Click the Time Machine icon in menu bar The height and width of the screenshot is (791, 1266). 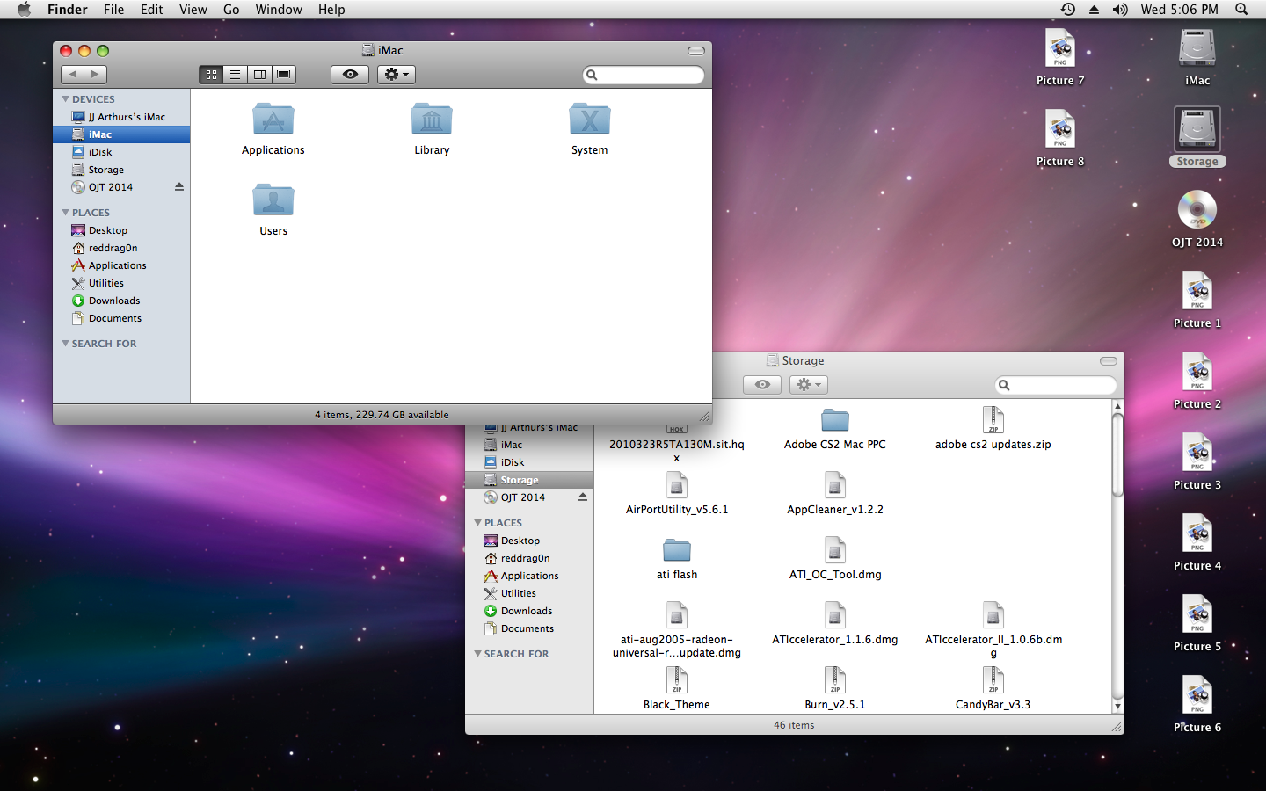click(1068, 10)
